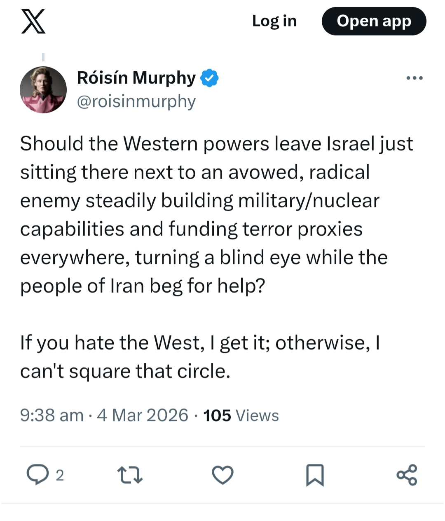The image size is (445, 521).
Task: Click the 105 Views counter
Action: pos(241,415)
